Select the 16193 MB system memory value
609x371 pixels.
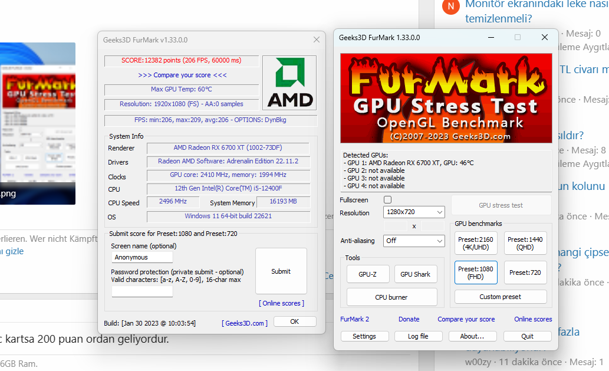tap(283, 202)
